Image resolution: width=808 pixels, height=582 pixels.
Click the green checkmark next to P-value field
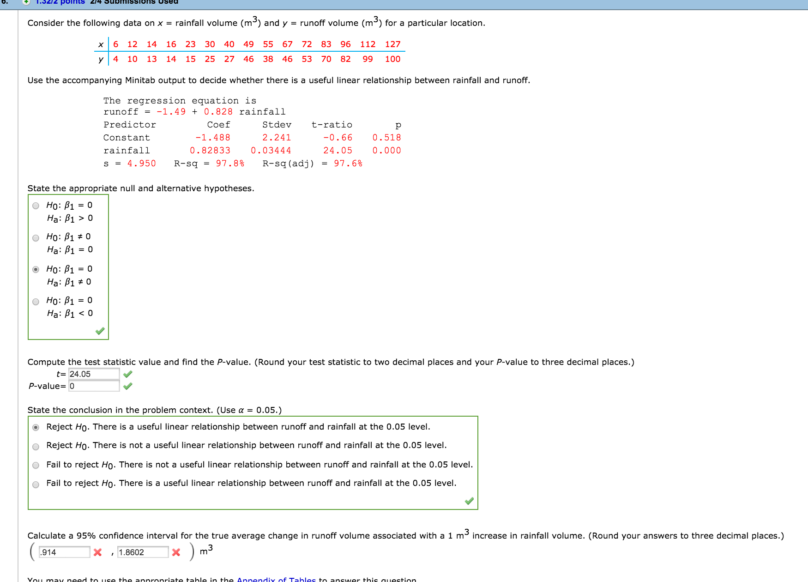(x=128, y=386)
